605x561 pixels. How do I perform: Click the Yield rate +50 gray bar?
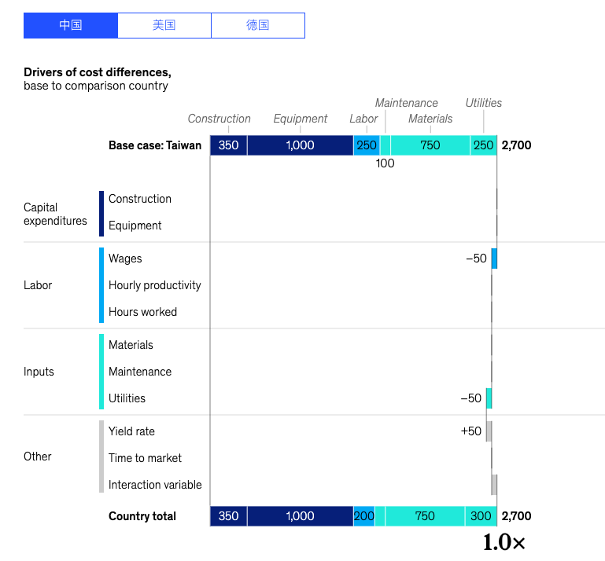tap(489, 431)
